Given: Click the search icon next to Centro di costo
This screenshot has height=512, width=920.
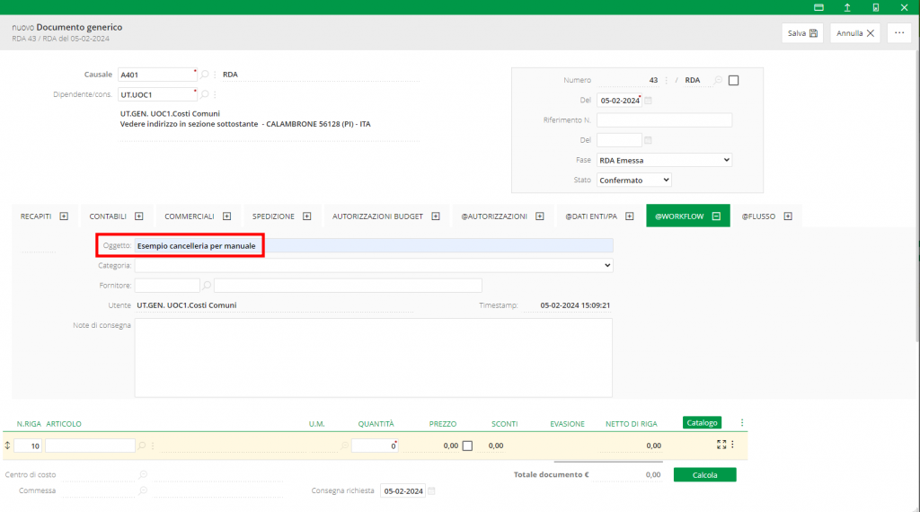Looking at the screenshot, I should click(x=142, y=474).
